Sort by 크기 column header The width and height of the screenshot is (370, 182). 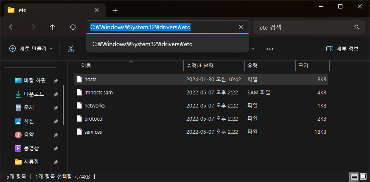[312, 66]
